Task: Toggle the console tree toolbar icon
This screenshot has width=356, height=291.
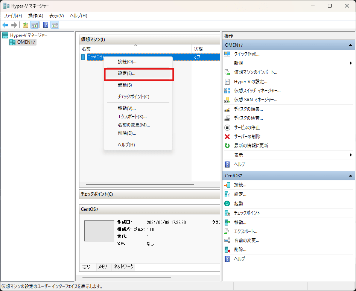Action: (x=35, y=25)
